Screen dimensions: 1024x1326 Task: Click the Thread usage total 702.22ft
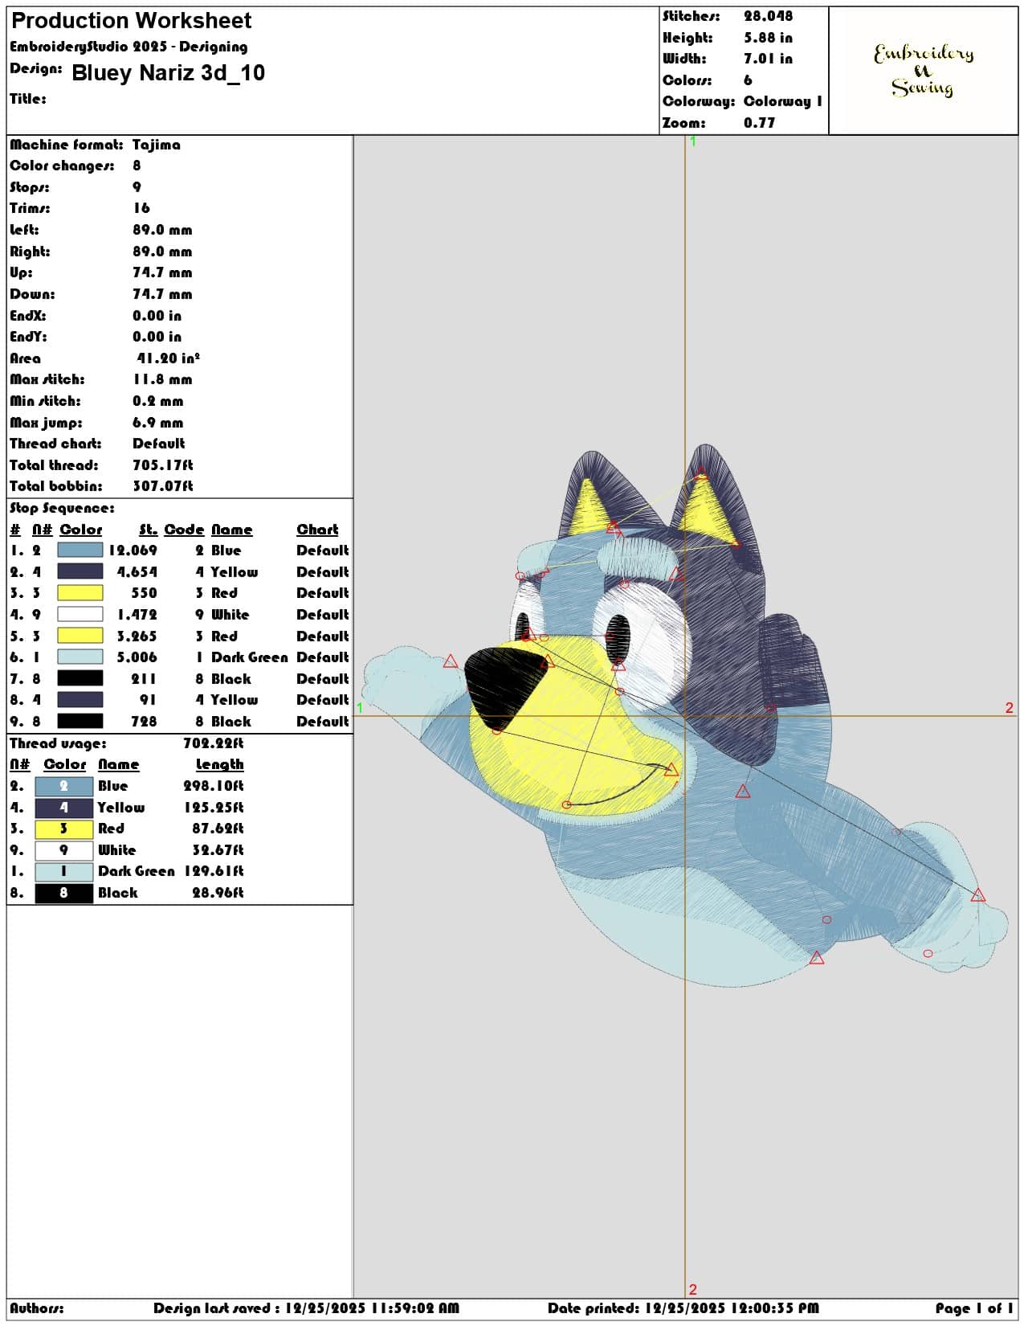click(214, 743)
